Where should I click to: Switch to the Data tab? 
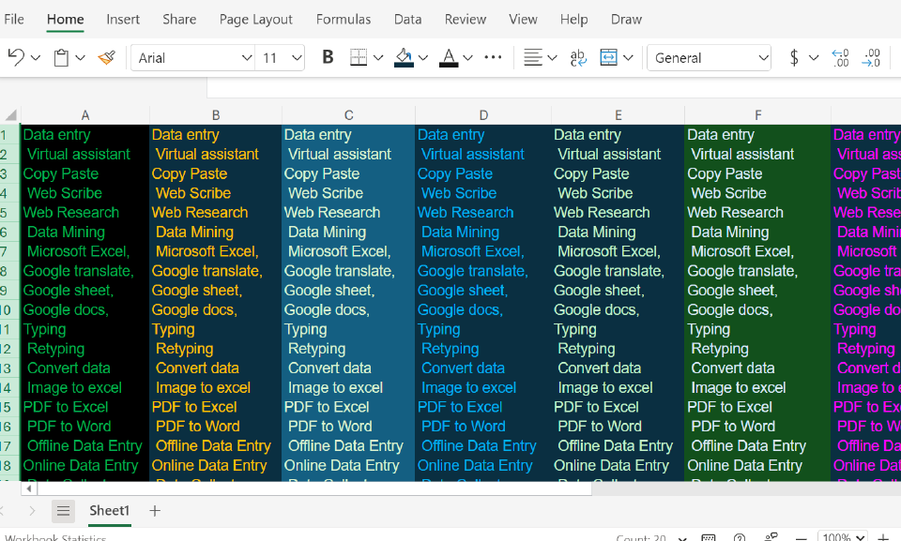(408, 19)
